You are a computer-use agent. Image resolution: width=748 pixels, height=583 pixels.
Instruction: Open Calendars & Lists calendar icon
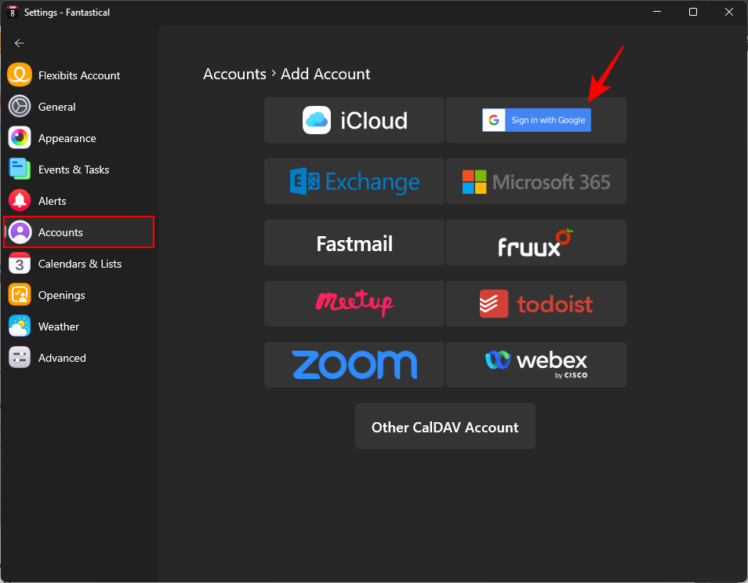[20, 264]
